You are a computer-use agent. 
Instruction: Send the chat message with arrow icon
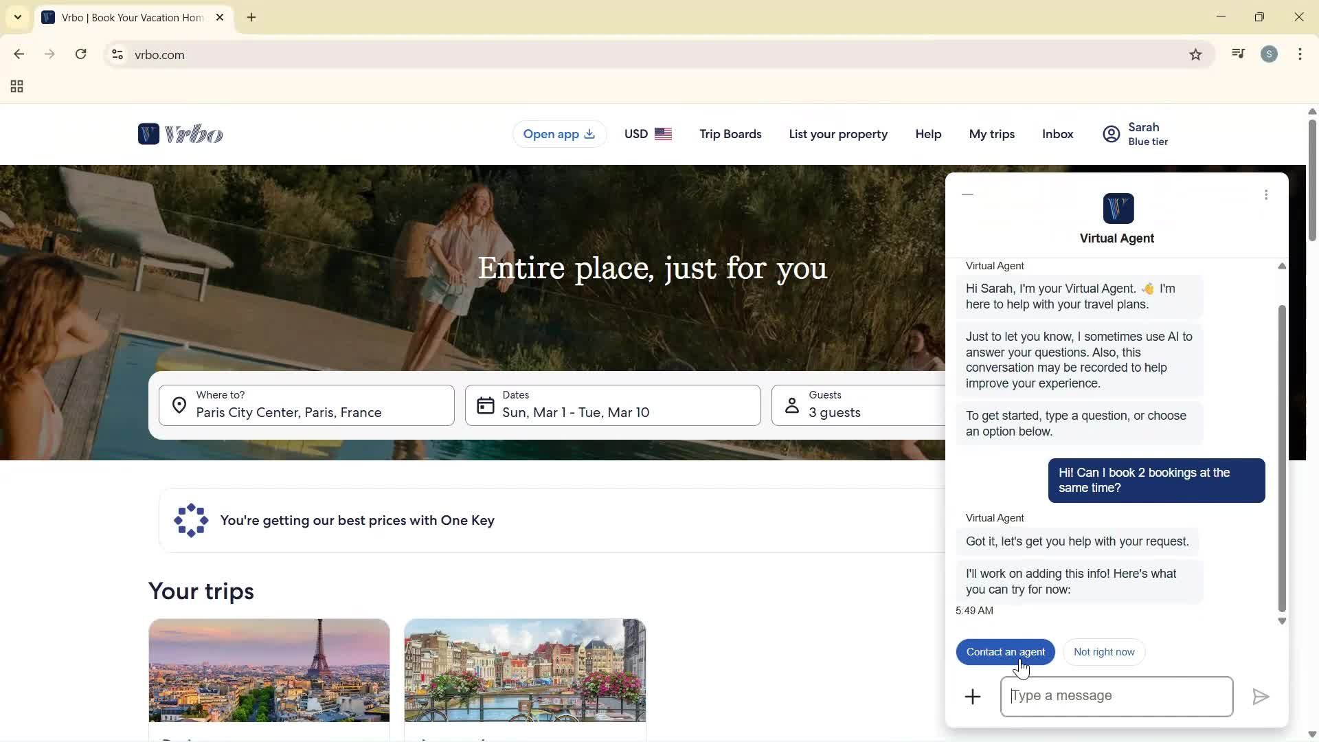1261,697
